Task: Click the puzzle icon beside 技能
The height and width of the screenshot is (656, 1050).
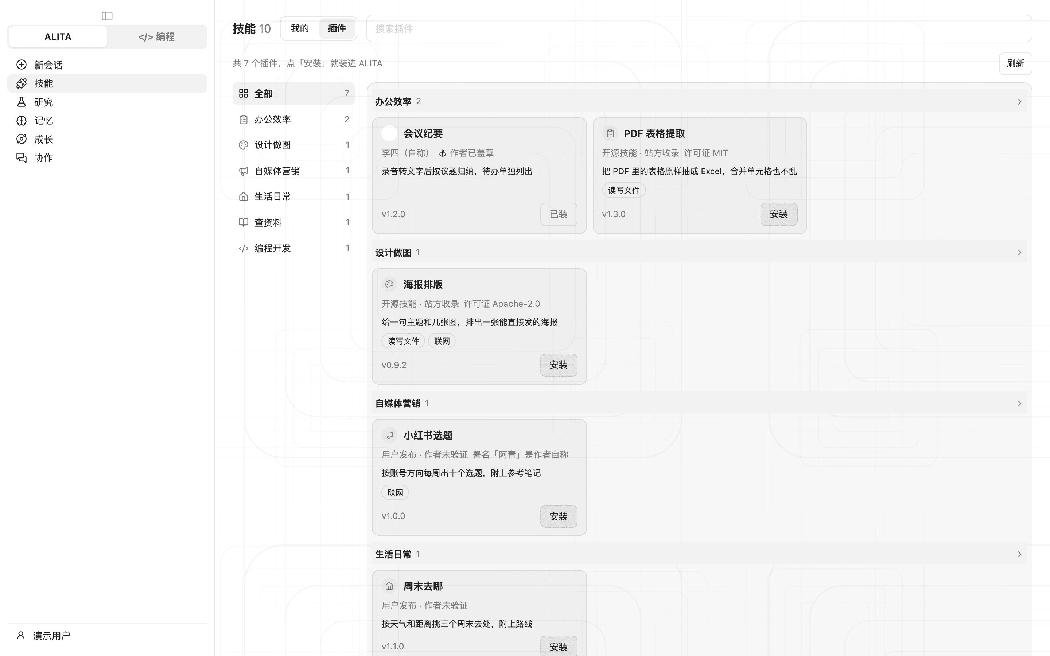Action: coord(21,83)
